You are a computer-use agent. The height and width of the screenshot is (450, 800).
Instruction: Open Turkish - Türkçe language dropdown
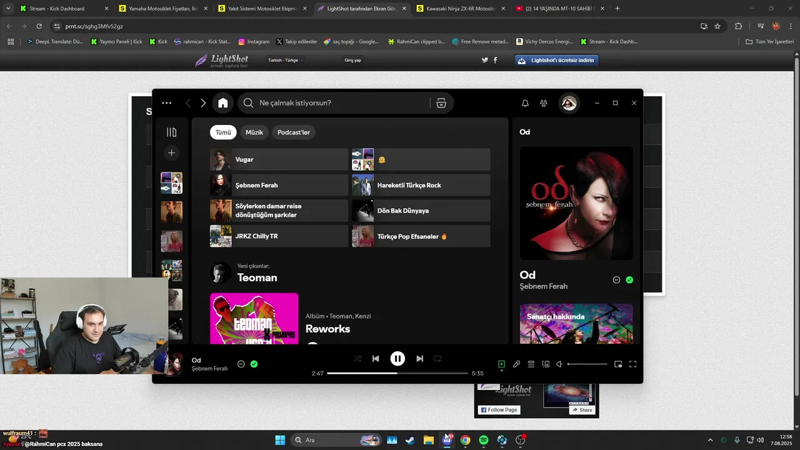[286, 60]
